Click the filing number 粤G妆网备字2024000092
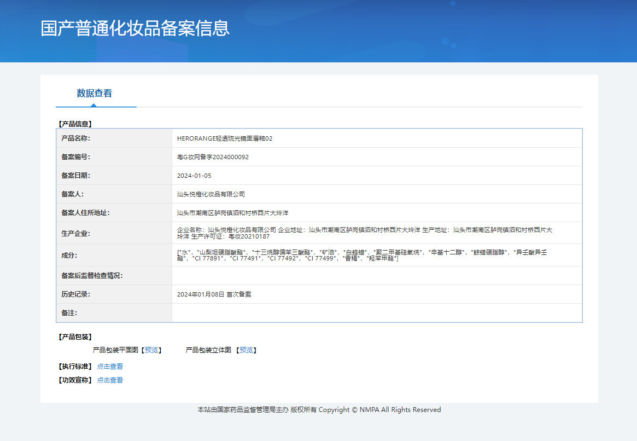 [x=213, y=157]
